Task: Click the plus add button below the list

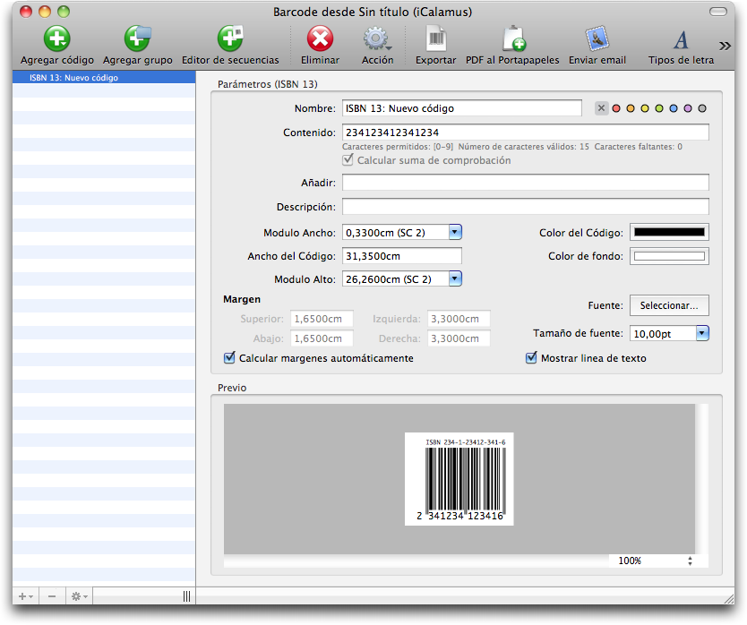Action: click(25, 596)
